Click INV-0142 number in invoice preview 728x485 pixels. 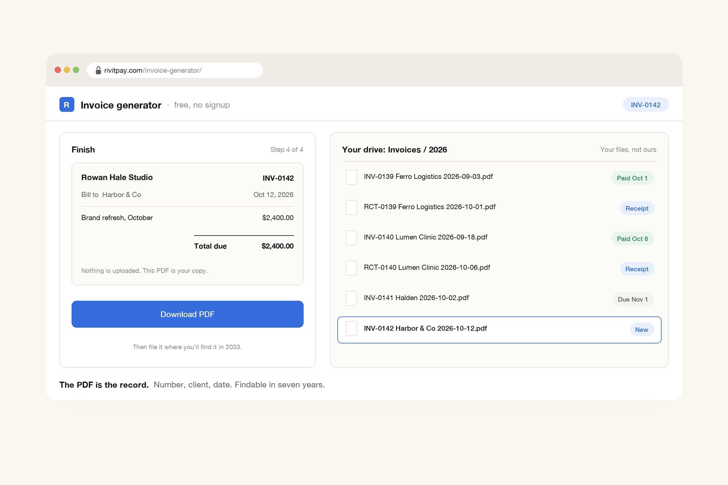pos(278,178)
